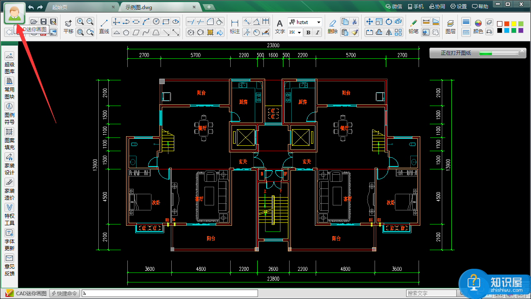This screenshot has height=299, width=531.
Task: Open the 特权工具 sidebar panel
Action: point(10,215)
